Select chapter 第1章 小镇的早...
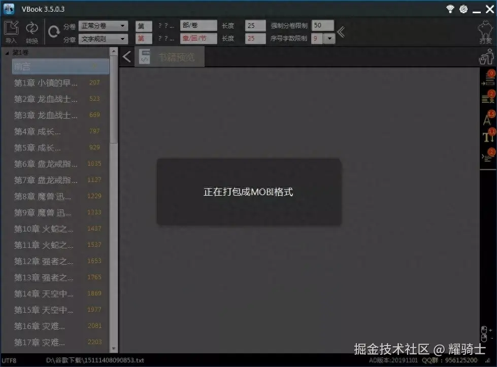This screenshot has width=497, height=367. tap(60, 83)
